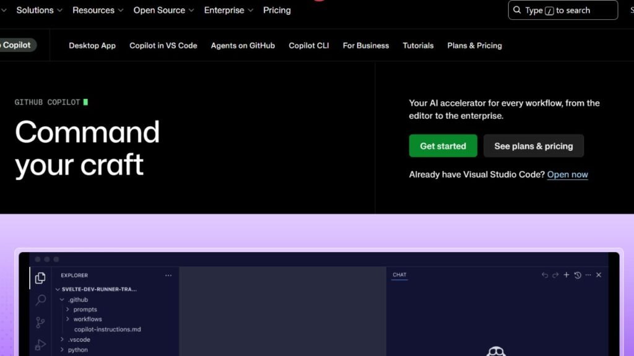
Task: Select the Copilot pill in the sub-navigation
Action: (17, 45)
